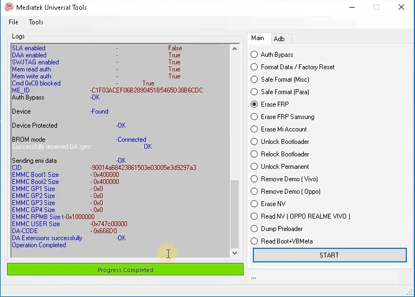Select Safe Format (Misc) radio button
The width and height of the screenshot is (415, 297).
click(x=254, y=80)
